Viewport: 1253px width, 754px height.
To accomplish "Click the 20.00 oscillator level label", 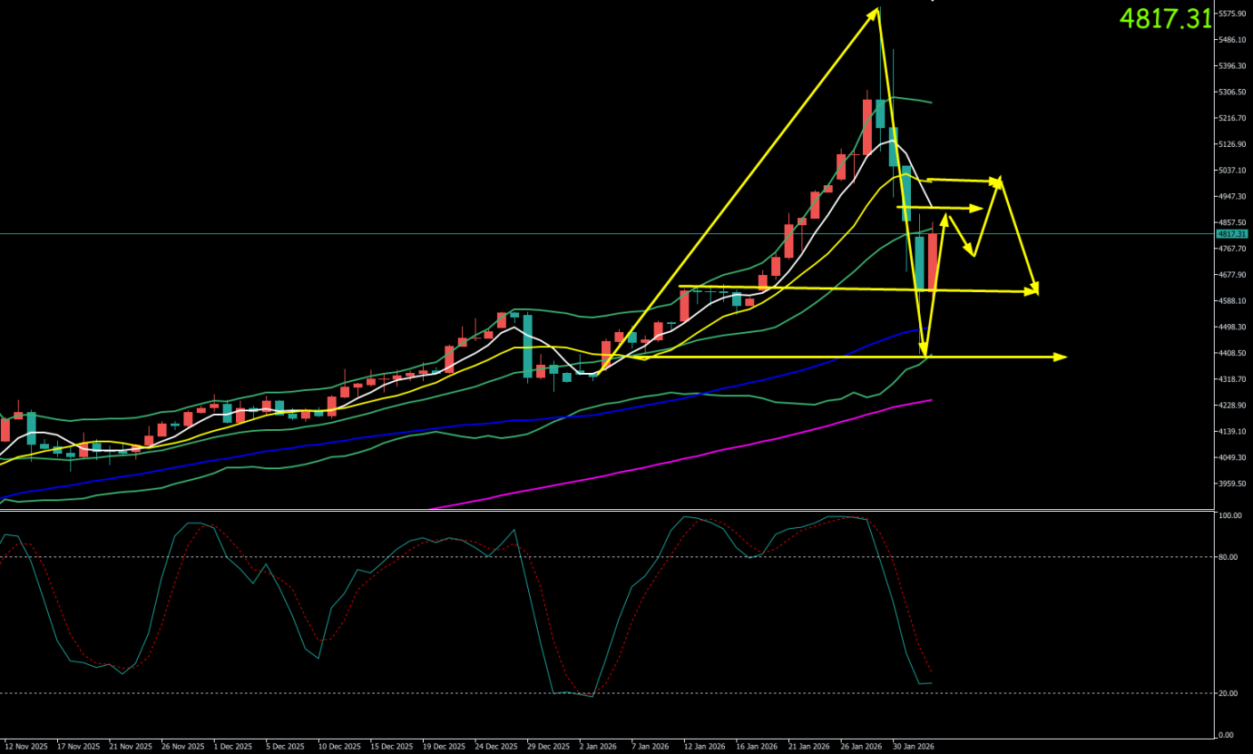I will click(x=1229, y=693).
